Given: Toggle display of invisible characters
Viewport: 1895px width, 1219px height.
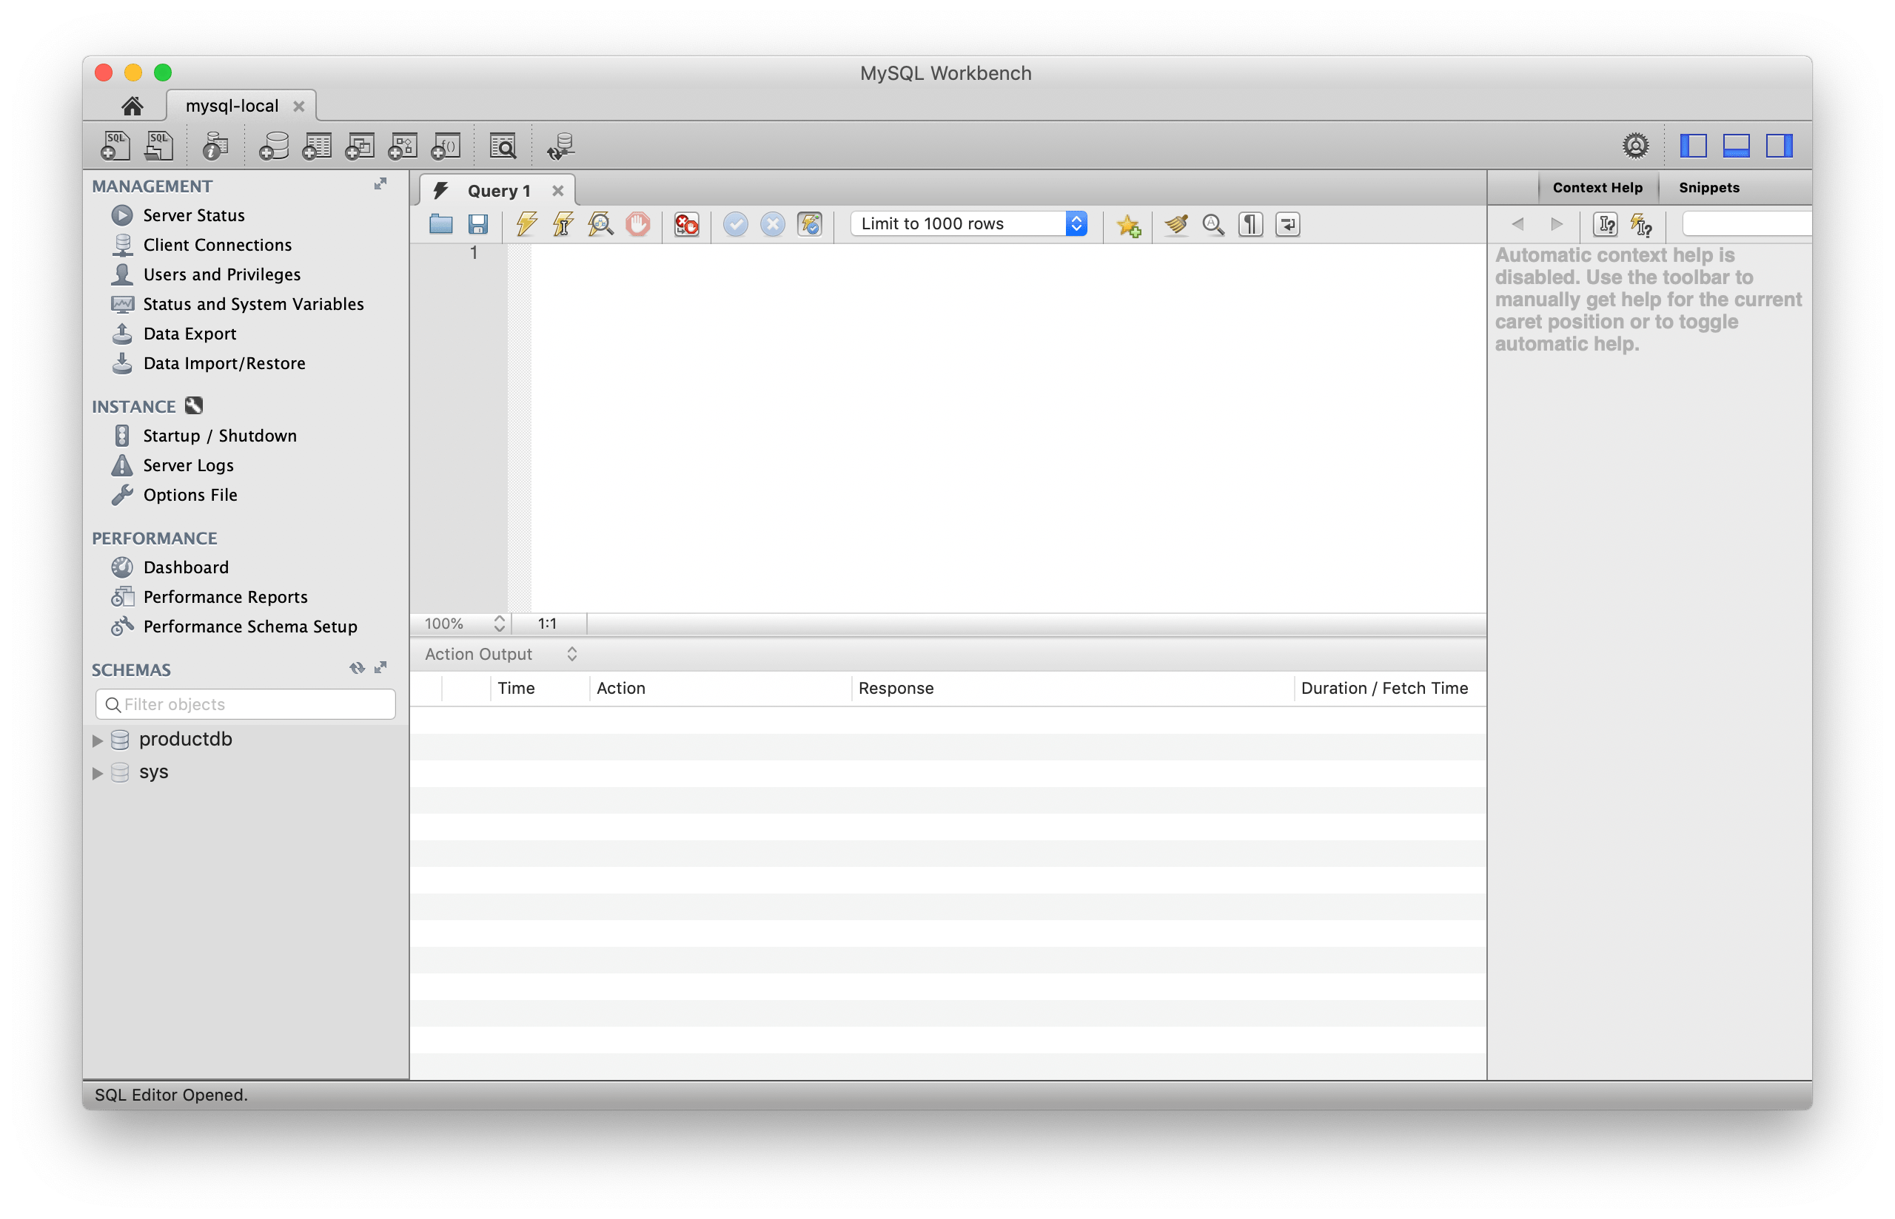Looking at the screenshot, I should point(1250,224).
